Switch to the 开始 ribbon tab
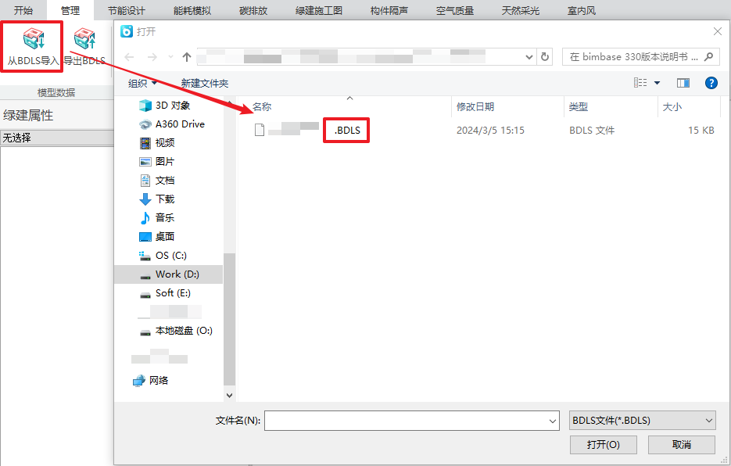The width and height of the screenshot is (731, 466). pyautogui.click(x=23, y=10)
